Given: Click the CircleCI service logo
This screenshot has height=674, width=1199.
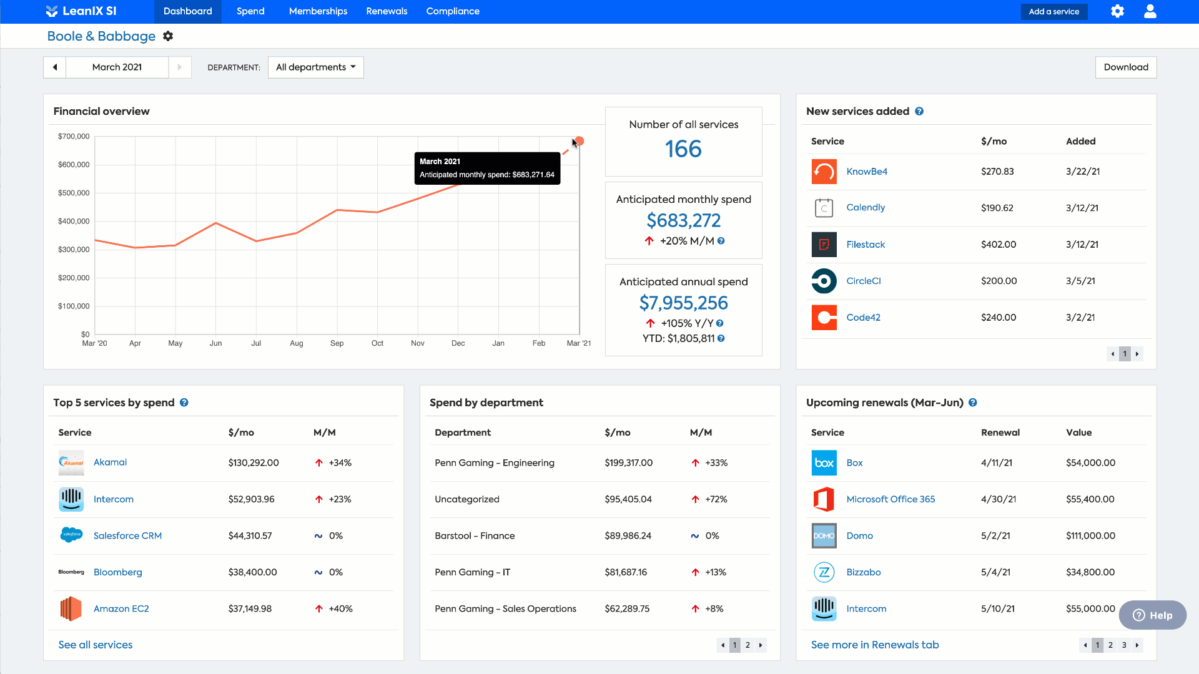Looking at the screenshot, I should point(824,281).
